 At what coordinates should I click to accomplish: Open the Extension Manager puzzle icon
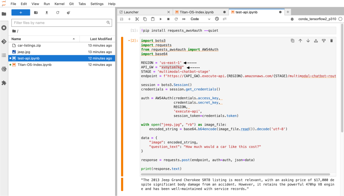[4, 83]
